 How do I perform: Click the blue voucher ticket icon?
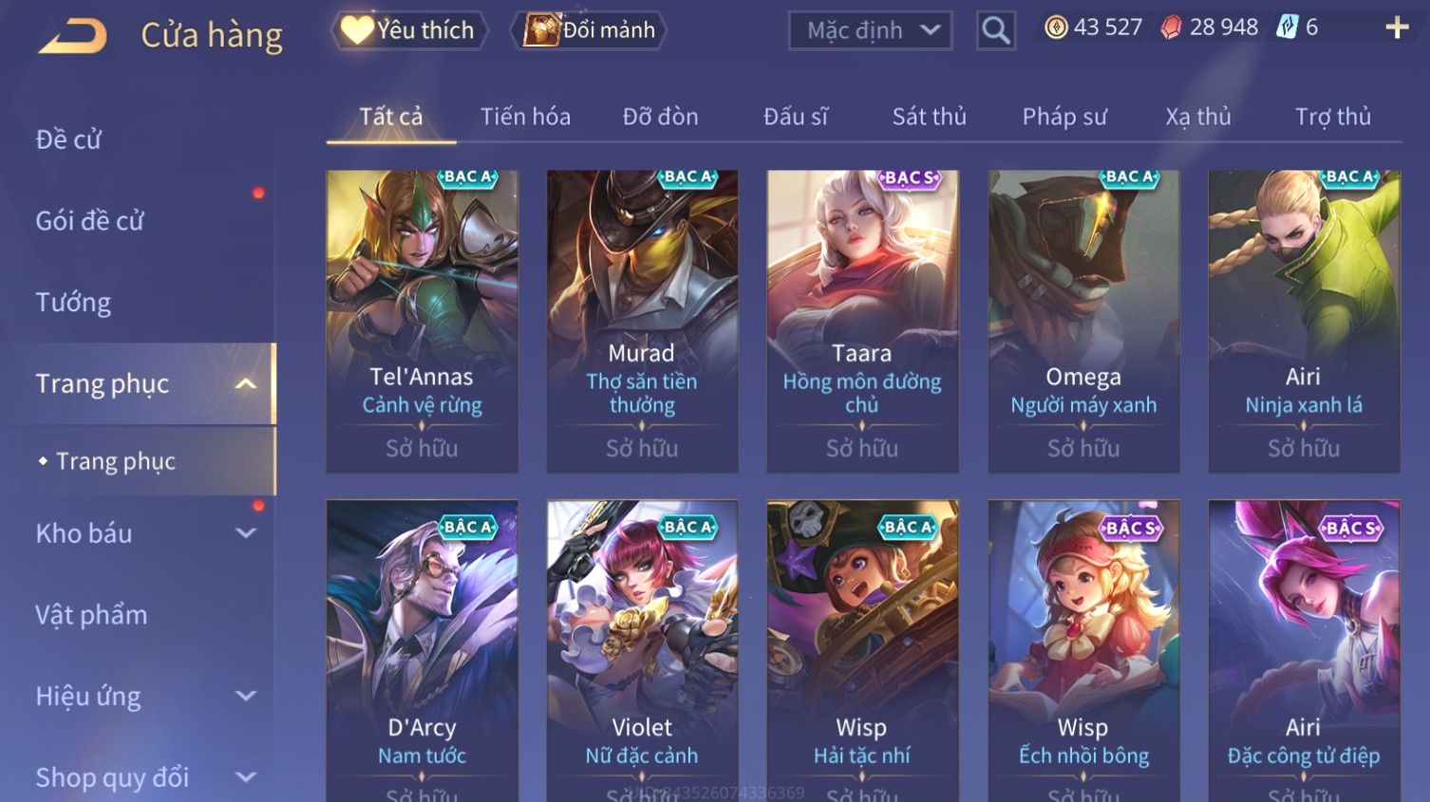click(x=1287, y=28)
